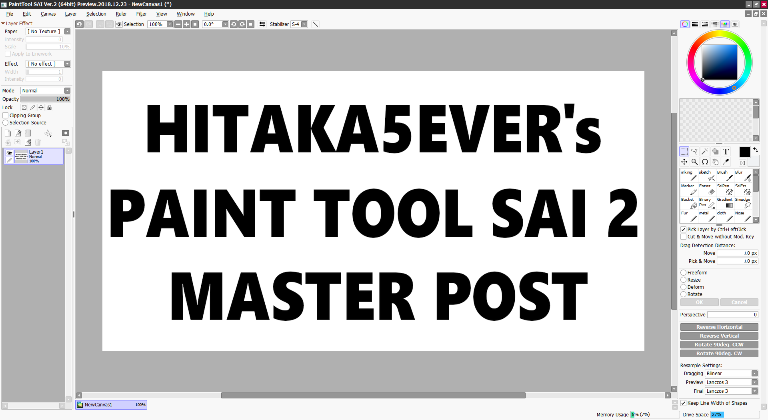Viewport: 768px width, 420px height.
Task: Enable the Clipping Group checkbox
Action: click(x=6, y=116)
